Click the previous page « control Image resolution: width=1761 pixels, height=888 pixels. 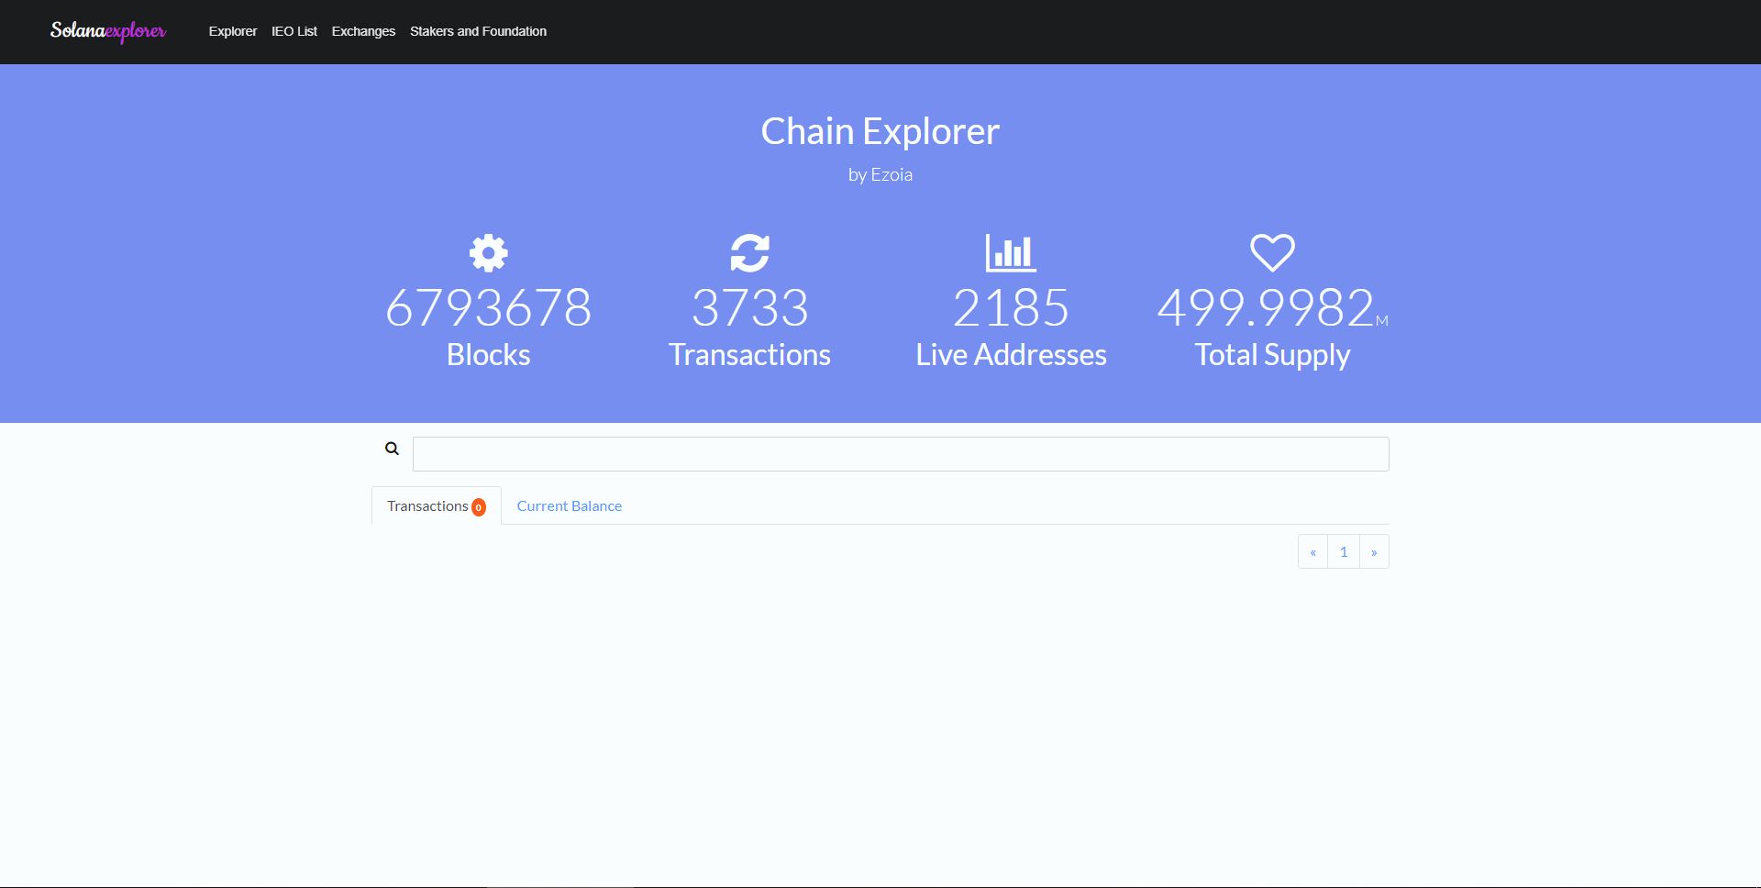point(1312,551)
